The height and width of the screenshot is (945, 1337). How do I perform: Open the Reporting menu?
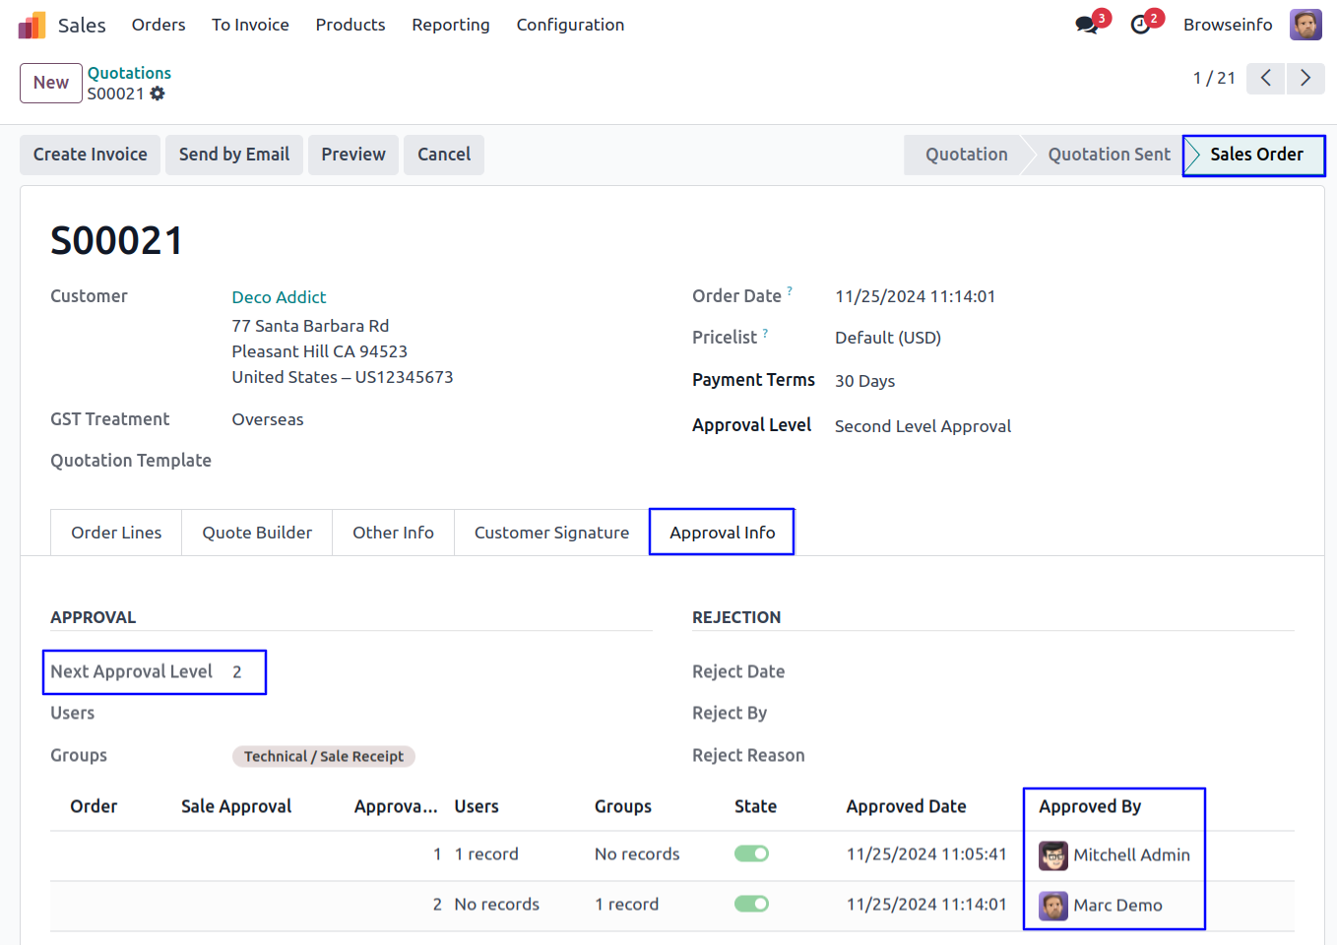pos(450,25)
